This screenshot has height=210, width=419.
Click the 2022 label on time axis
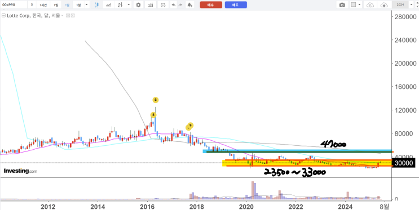(x=296, y=206)
